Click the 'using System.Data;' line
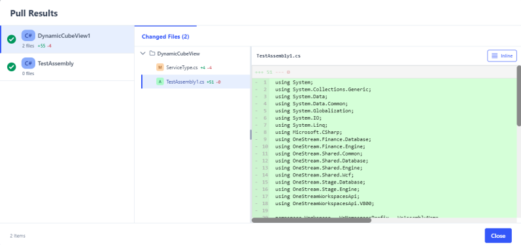 click(x=301, y=96)
